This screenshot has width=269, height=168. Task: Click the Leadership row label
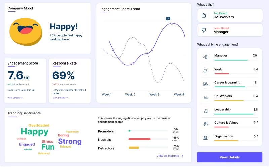point(222,110)
